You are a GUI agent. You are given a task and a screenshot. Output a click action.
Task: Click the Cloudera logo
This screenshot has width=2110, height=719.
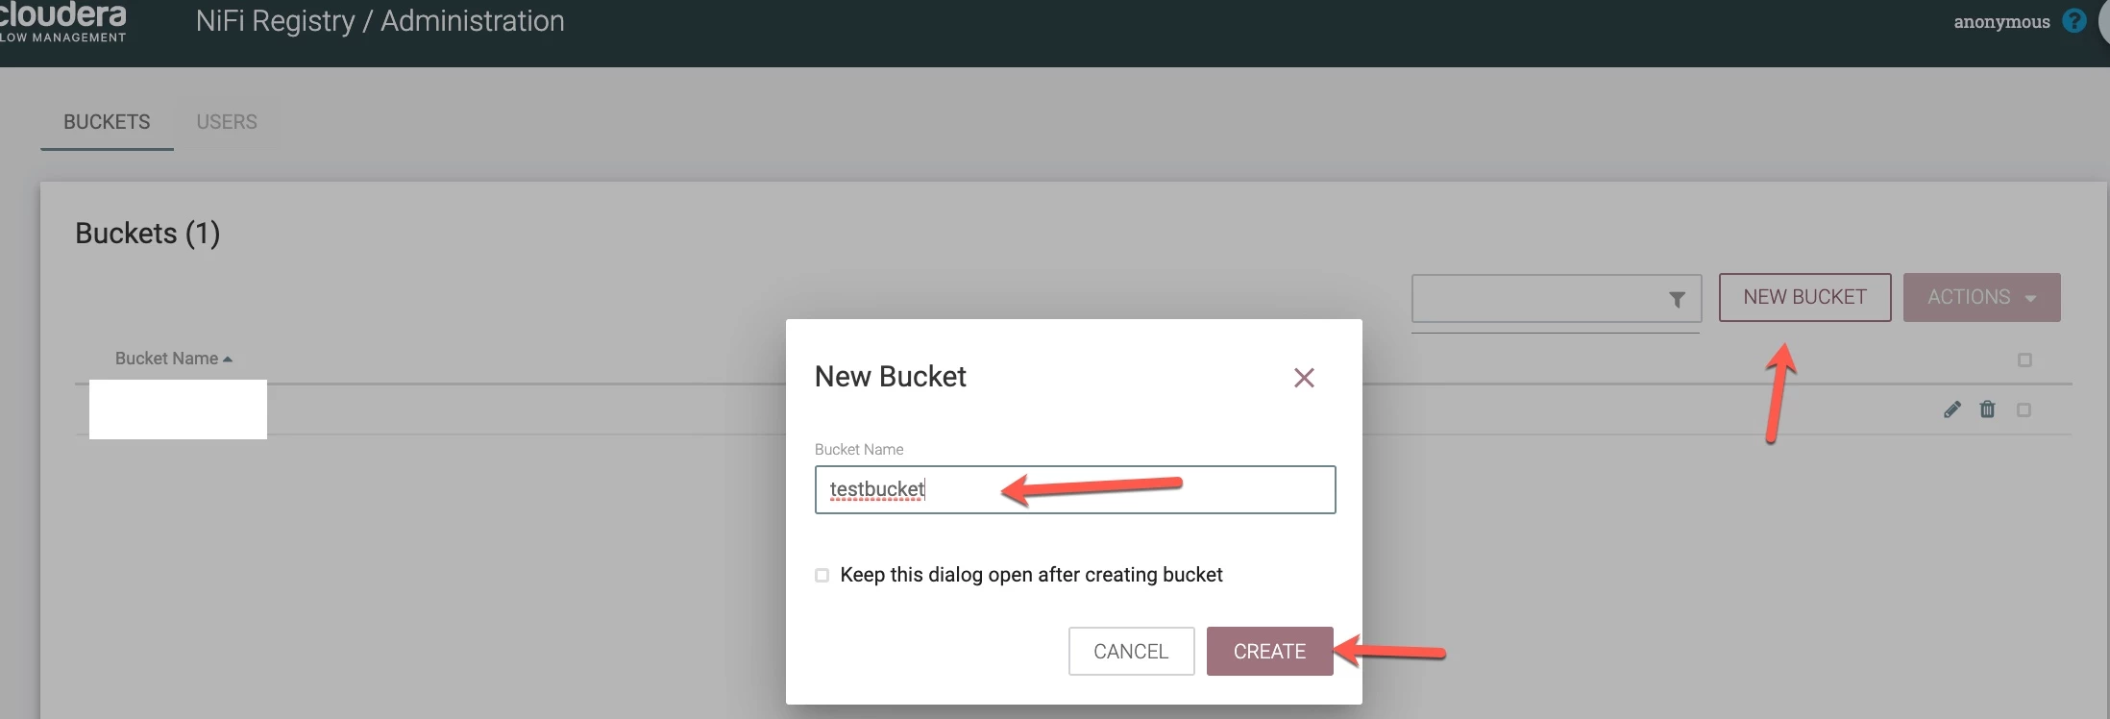63,21
